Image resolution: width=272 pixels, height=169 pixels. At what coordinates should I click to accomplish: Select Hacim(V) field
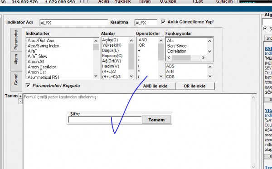(111, 66)
